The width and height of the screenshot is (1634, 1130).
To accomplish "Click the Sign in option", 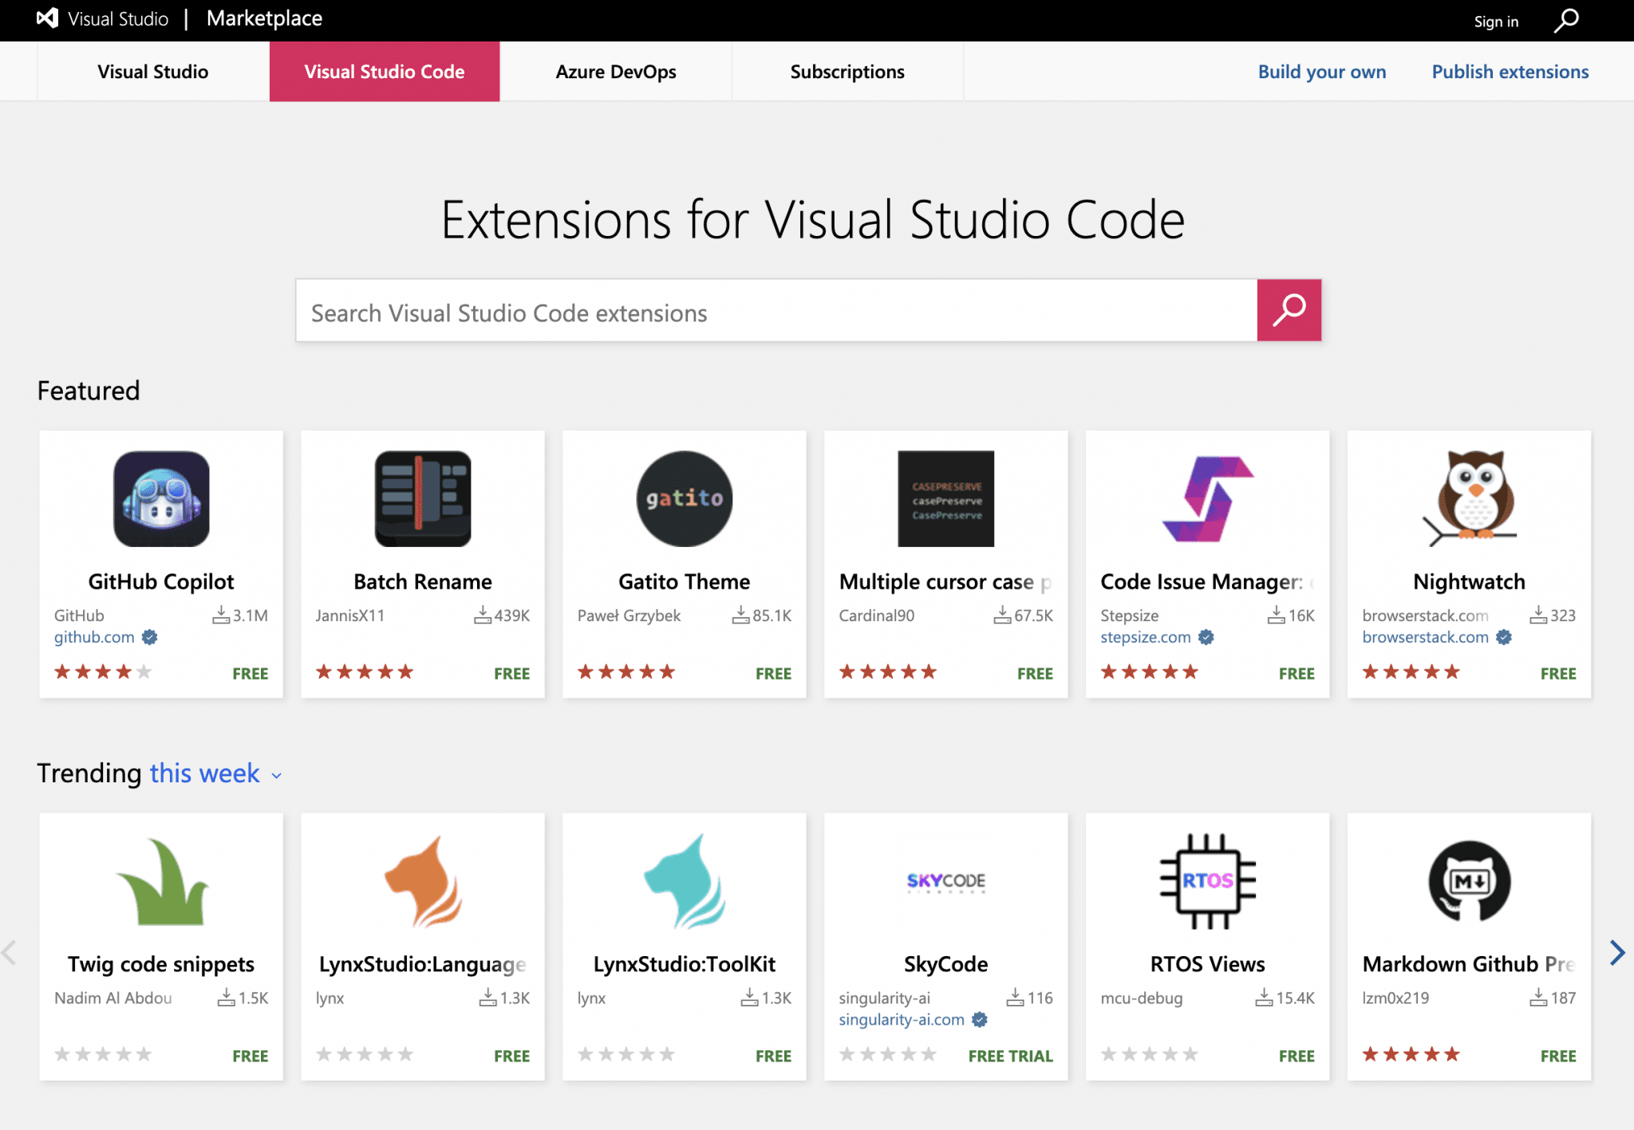I will (1496, 21).
